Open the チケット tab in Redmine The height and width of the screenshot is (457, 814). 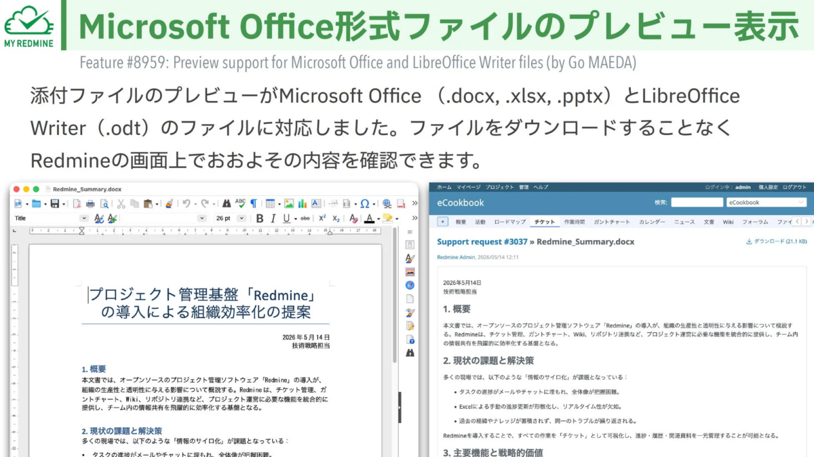(x=545, y=222)
